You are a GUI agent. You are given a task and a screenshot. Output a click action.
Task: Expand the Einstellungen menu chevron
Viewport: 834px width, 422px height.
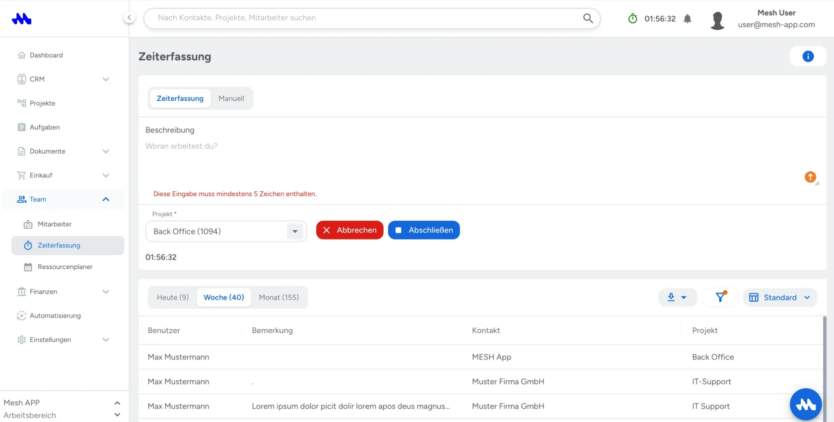(106, 340)
